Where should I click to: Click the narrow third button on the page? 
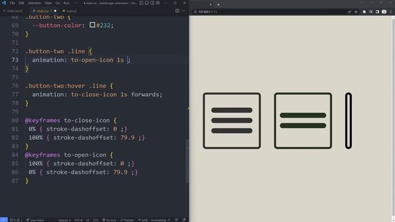[348, 121]
